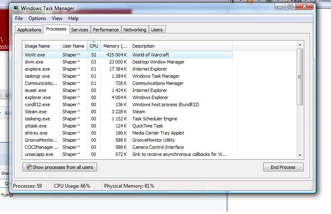Select the rundll32.exe process
Viewport: 331px width, 214px height.
click(x=128, y=104)
